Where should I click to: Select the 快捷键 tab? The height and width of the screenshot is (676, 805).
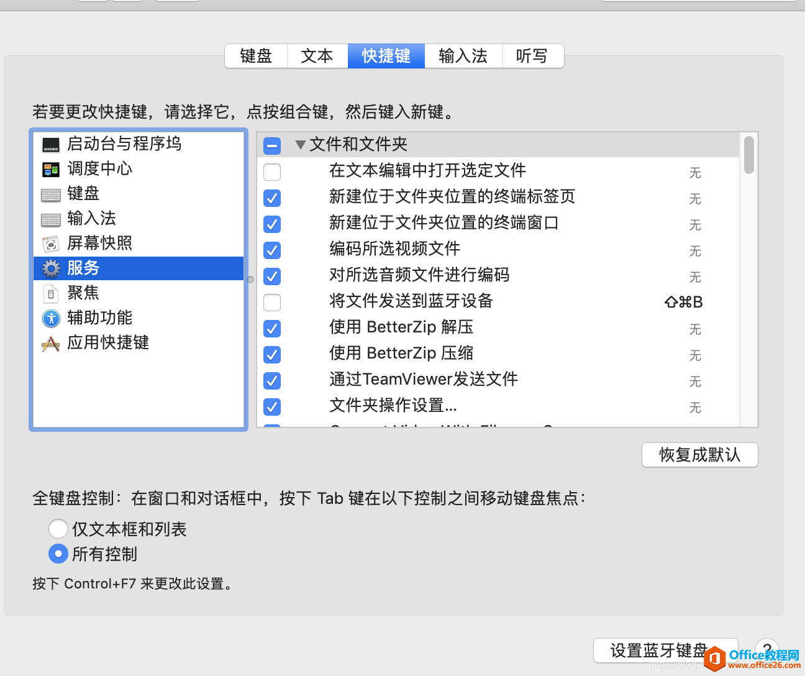(386, 56)
